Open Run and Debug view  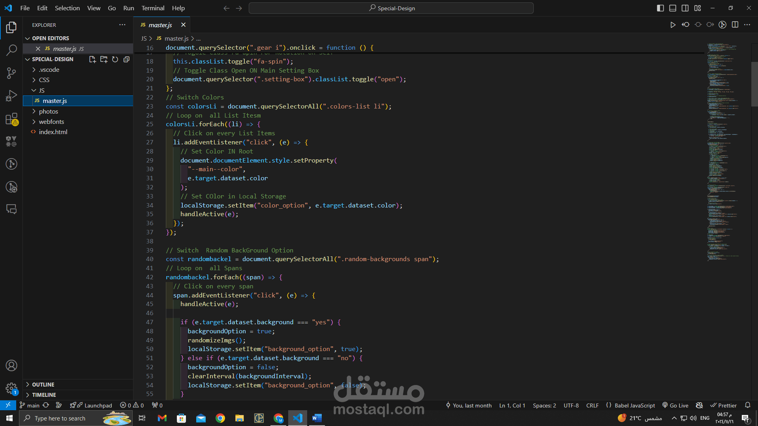point(11,96)
